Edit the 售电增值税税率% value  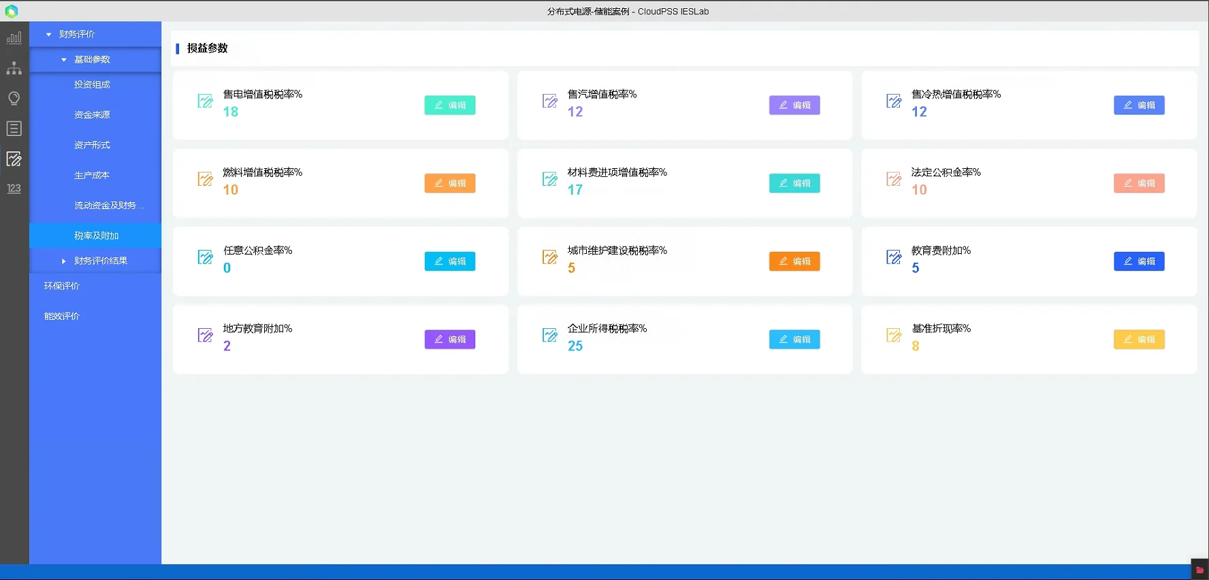450,105
